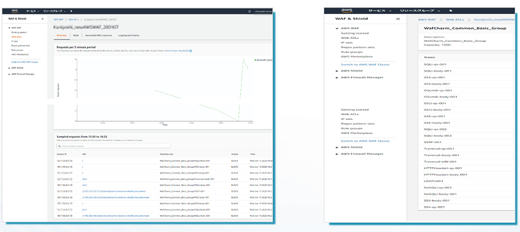This screenshot has height=232, width=520.
Task: Switch to the Overview tab
Action: click(x=62, y=35)
